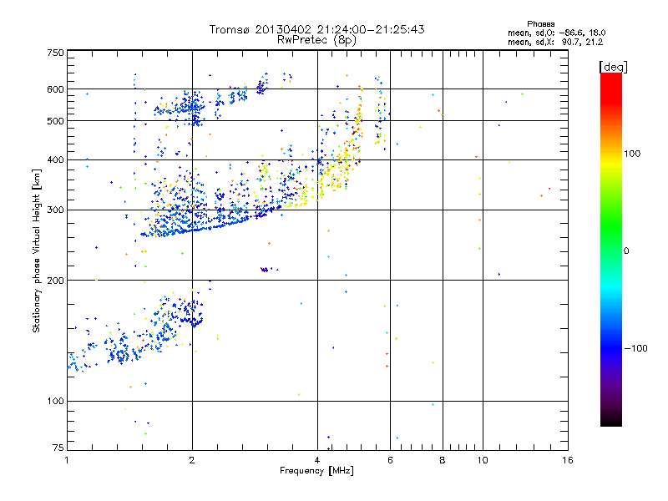Click the 'Phases' header text
668x501 pixels.
540,24
